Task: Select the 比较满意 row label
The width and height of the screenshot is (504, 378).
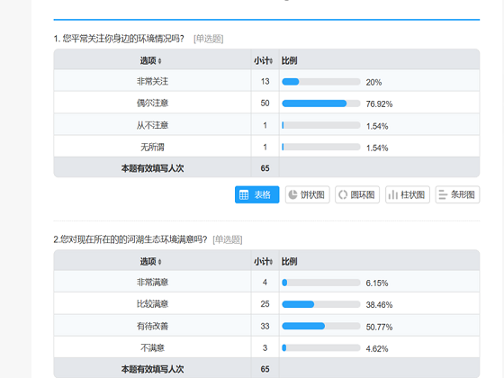Action: (x=152, y=304)
